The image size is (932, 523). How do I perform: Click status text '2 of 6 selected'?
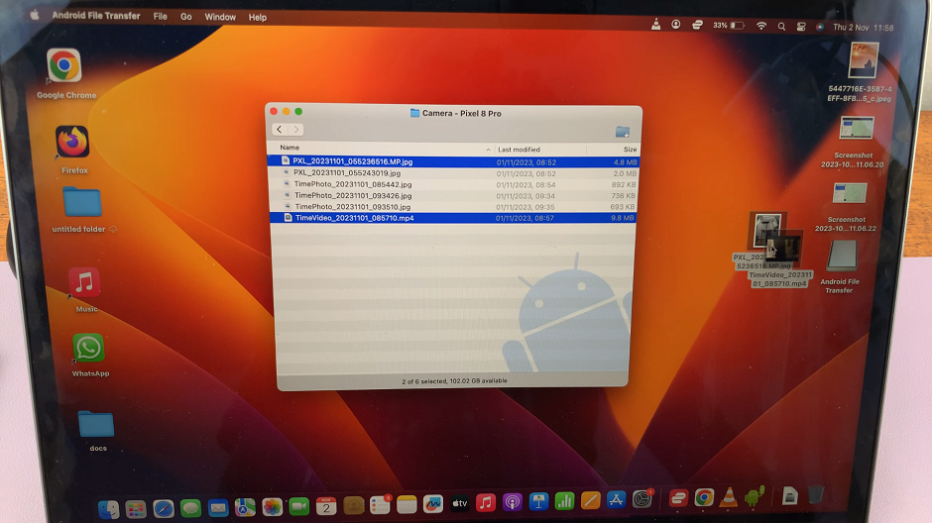click(x=424, y=381)
